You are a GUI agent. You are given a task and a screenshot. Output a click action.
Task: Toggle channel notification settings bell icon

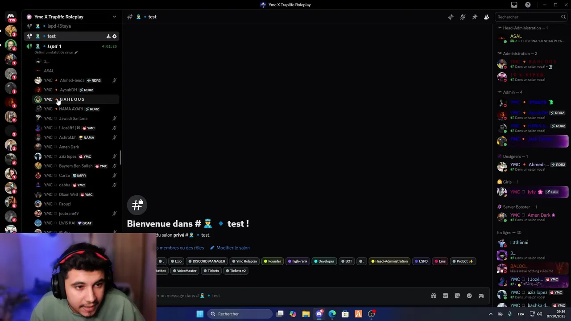(463, 17)
